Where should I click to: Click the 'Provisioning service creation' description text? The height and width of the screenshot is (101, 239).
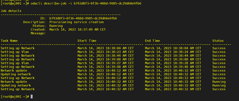pyautogui.click(x=76, y=22)
